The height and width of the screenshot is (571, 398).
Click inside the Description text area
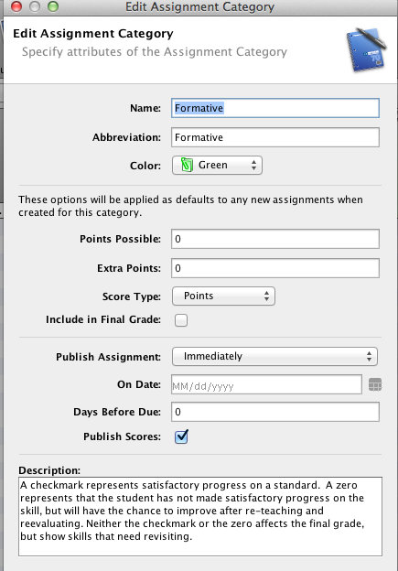point(200,516)
